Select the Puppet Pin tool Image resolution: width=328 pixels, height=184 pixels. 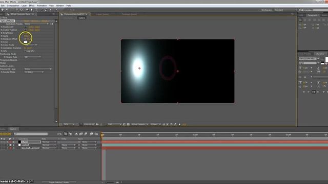[x=56, y=10]
